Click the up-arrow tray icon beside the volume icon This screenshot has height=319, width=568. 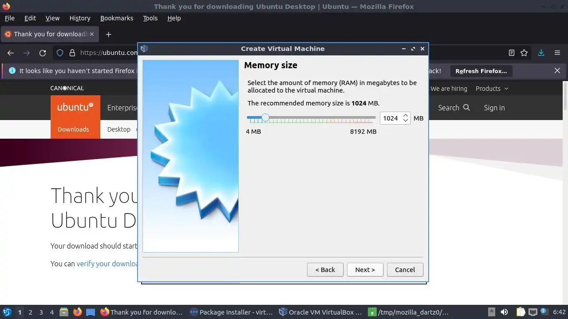492,312
